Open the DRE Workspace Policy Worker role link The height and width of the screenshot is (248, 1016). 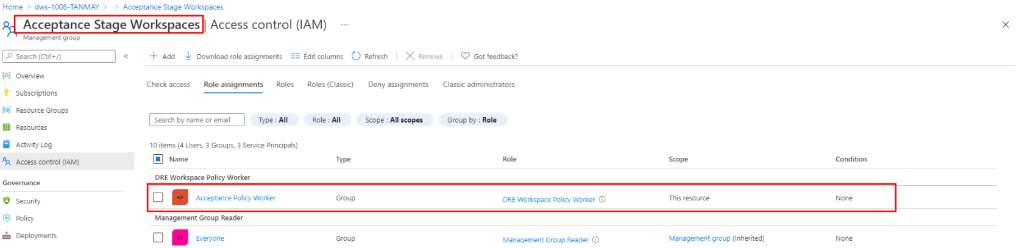[549, 199]
